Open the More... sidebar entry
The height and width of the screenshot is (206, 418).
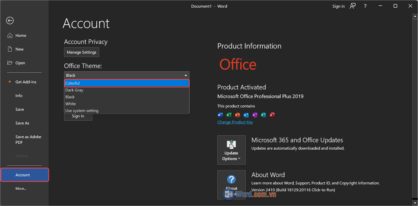coord(21,188)
